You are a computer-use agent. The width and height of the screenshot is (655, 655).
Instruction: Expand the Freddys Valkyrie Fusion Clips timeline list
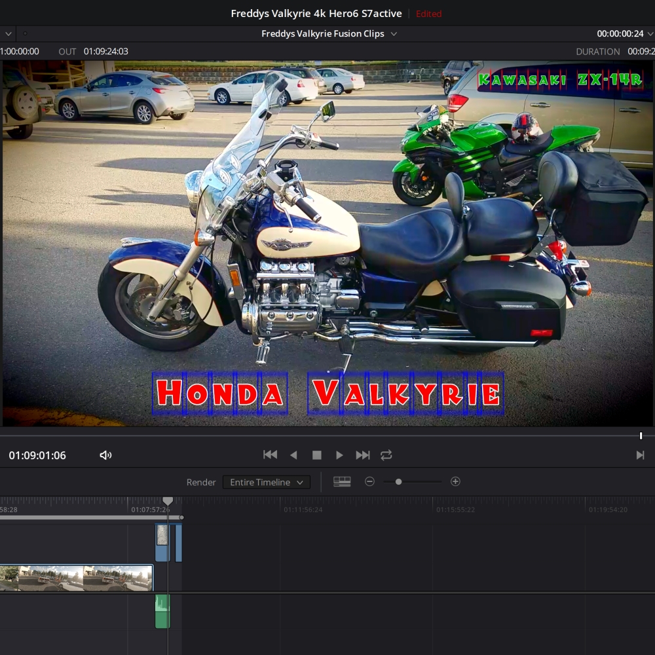point(394,34)
